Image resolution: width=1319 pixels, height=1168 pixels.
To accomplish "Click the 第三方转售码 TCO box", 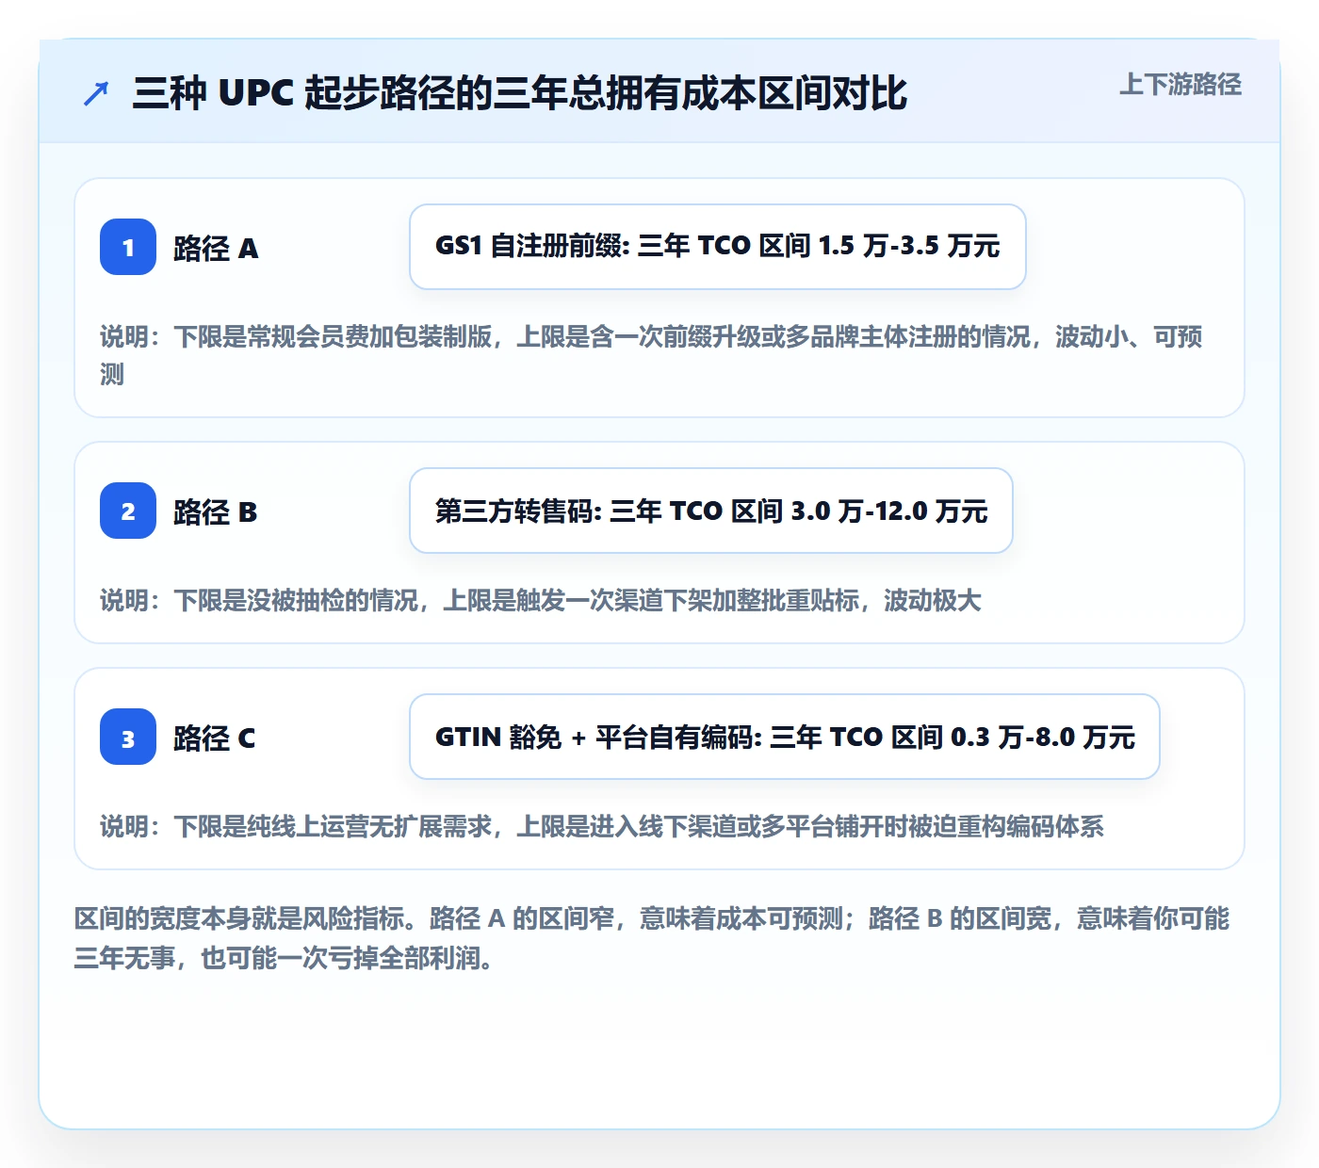I will pyautogui.click(x=711, y=511).
